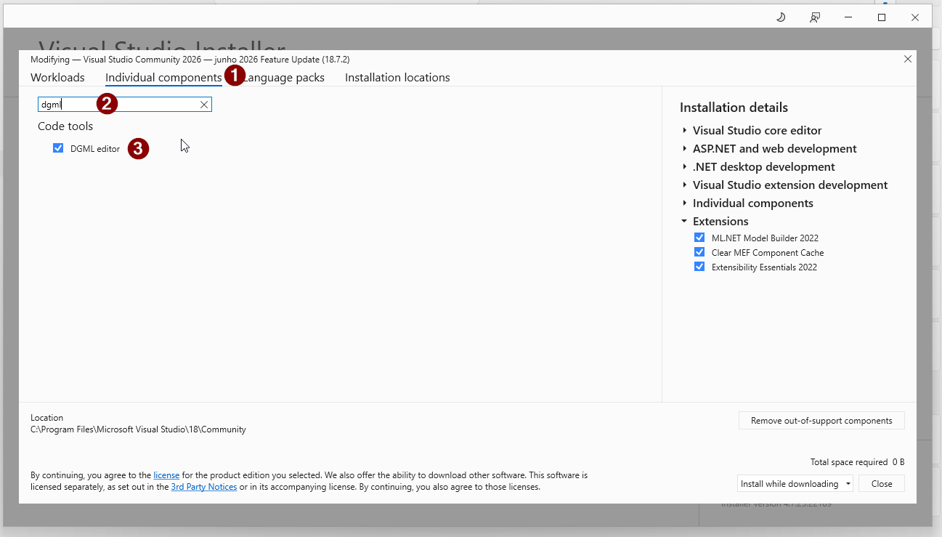This screenshot has width=942, height=537.
Task: Open the Language packs tab
Action: (284, 78)
